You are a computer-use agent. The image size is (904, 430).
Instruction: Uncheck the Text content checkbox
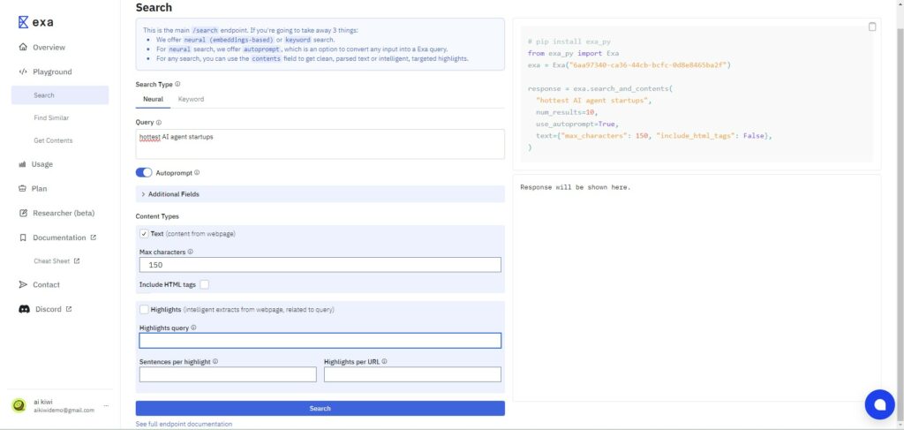pyautogui.click(x=144, y=233)
